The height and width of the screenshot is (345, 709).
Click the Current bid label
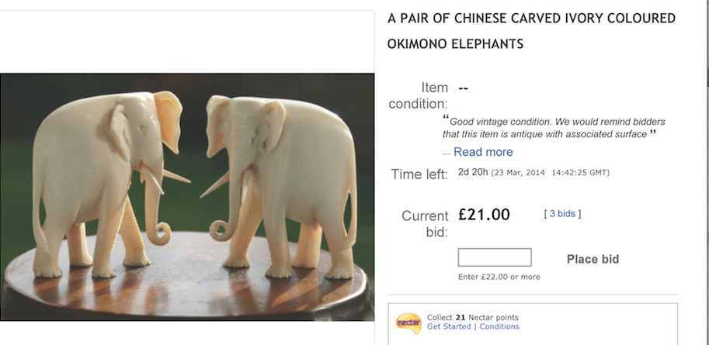coord(425,224)
